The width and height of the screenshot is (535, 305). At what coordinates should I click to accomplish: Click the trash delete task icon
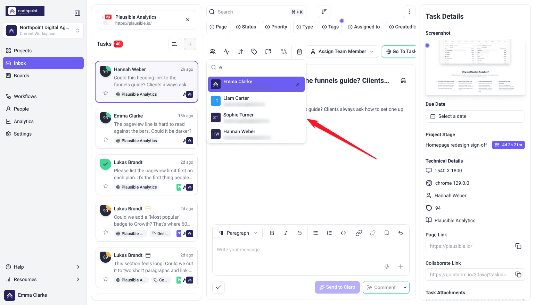tap(299, 52)
